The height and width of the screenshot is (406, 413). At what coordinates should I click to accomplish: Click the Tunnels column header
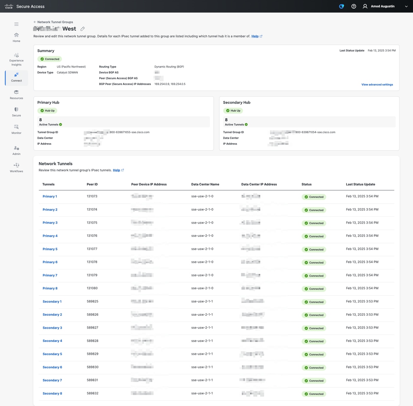pos(48,184)
